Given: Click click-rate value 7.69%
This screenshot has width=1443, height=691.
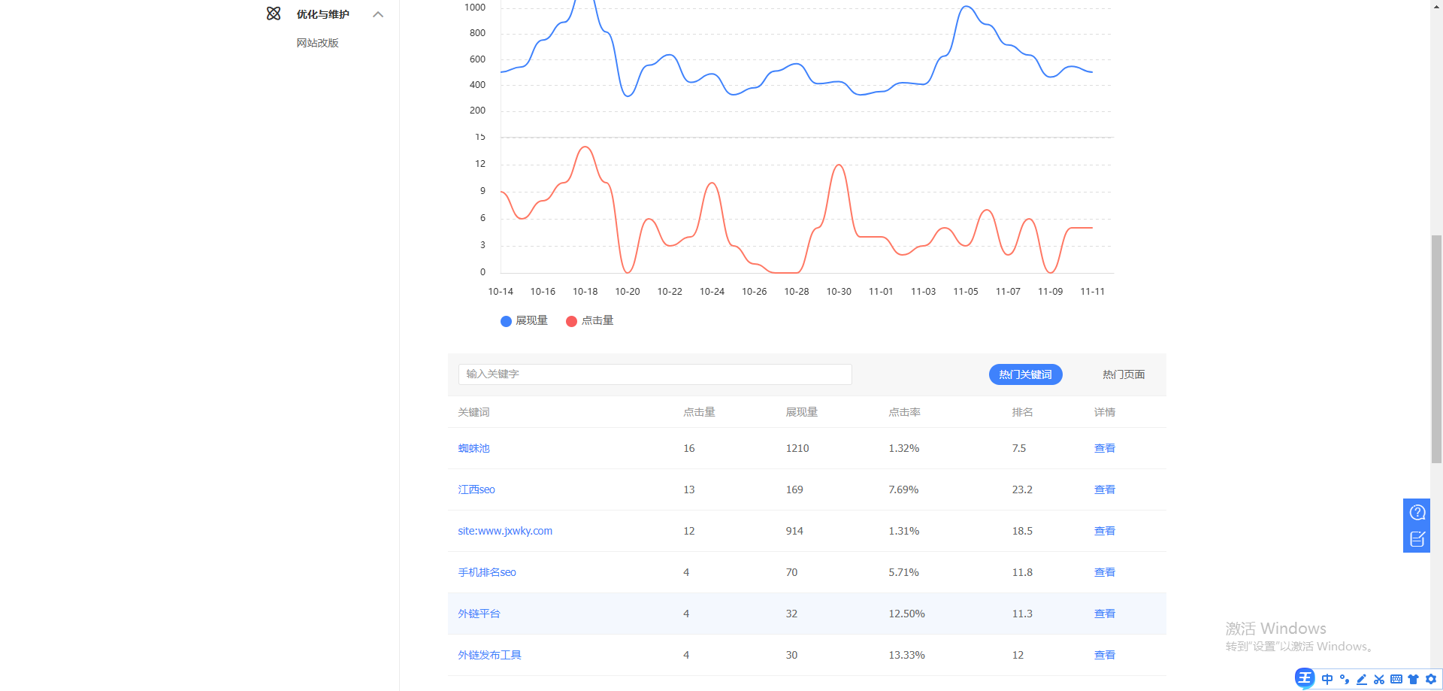Looking at the screenshot, I should (903, 489).
